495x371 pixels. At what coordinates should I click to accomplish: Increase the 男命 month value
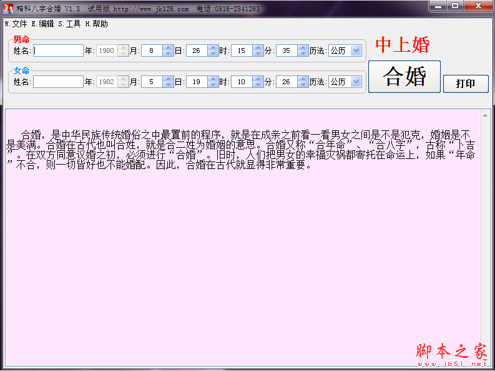click(x=168, y=47)
